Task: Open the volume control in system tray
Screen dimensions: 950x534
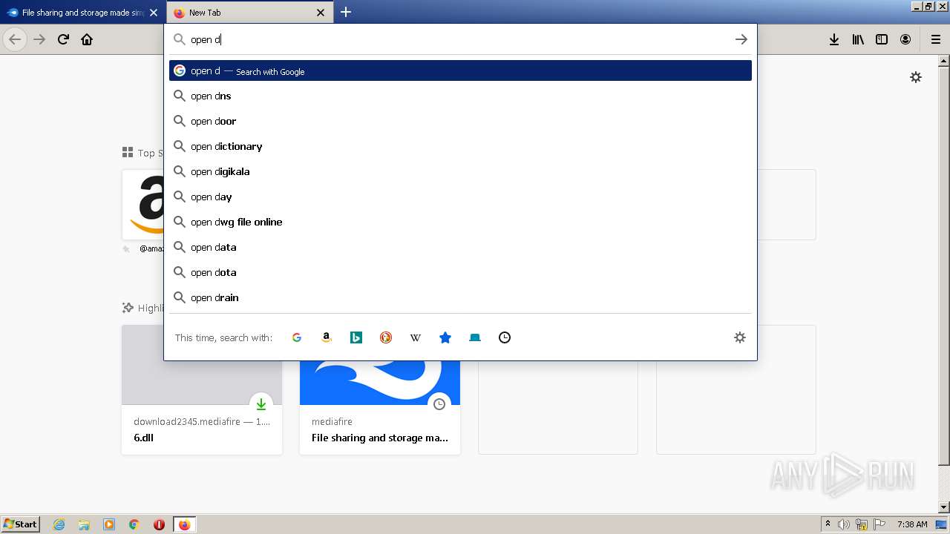Action: click(x=844, y=524)
